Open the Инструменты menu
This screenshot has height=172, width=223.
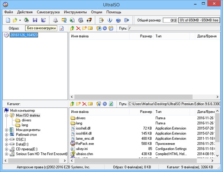pyautogui.click(x=75, y=12)
